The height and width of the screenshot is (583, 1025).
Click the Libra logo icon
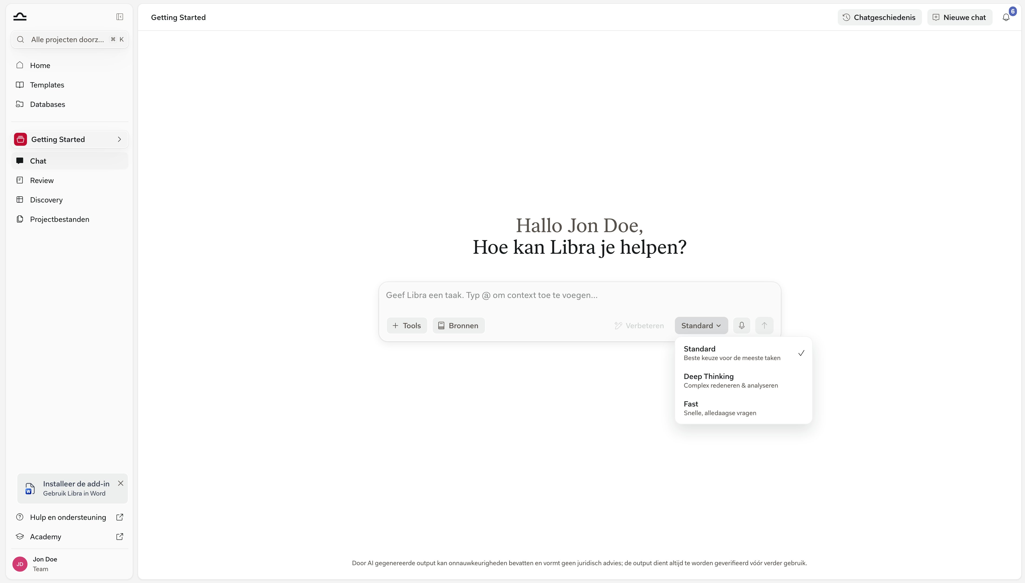20,16
